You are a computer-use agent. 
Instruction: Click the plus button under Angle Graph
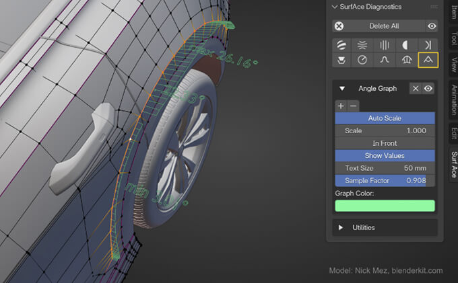[x=341, y=106]
